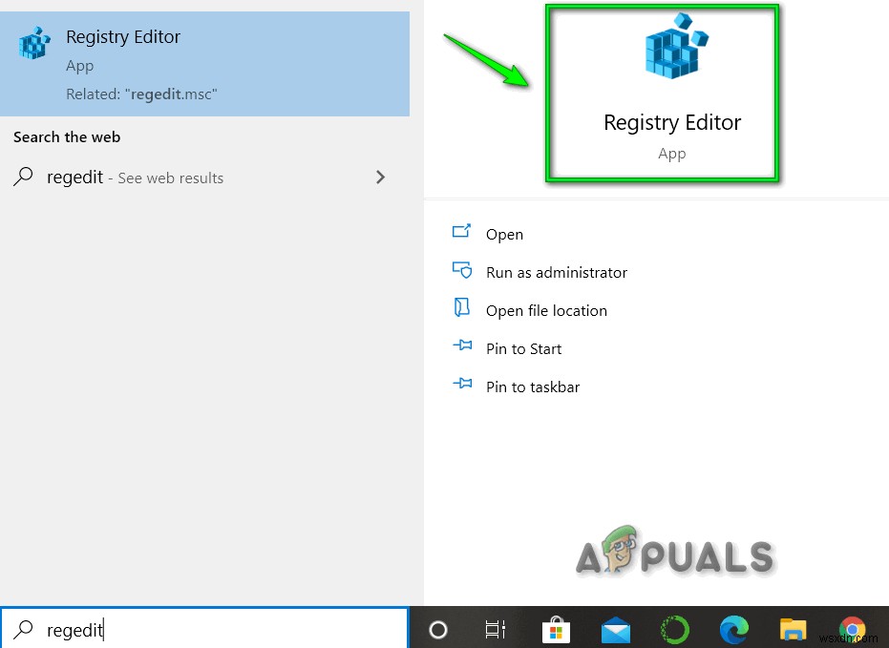The width and height of the screenshot is (889, 648).
Task: Open the green circular app on taskbar
Action: pyautogui.click(x=675, y=629)
